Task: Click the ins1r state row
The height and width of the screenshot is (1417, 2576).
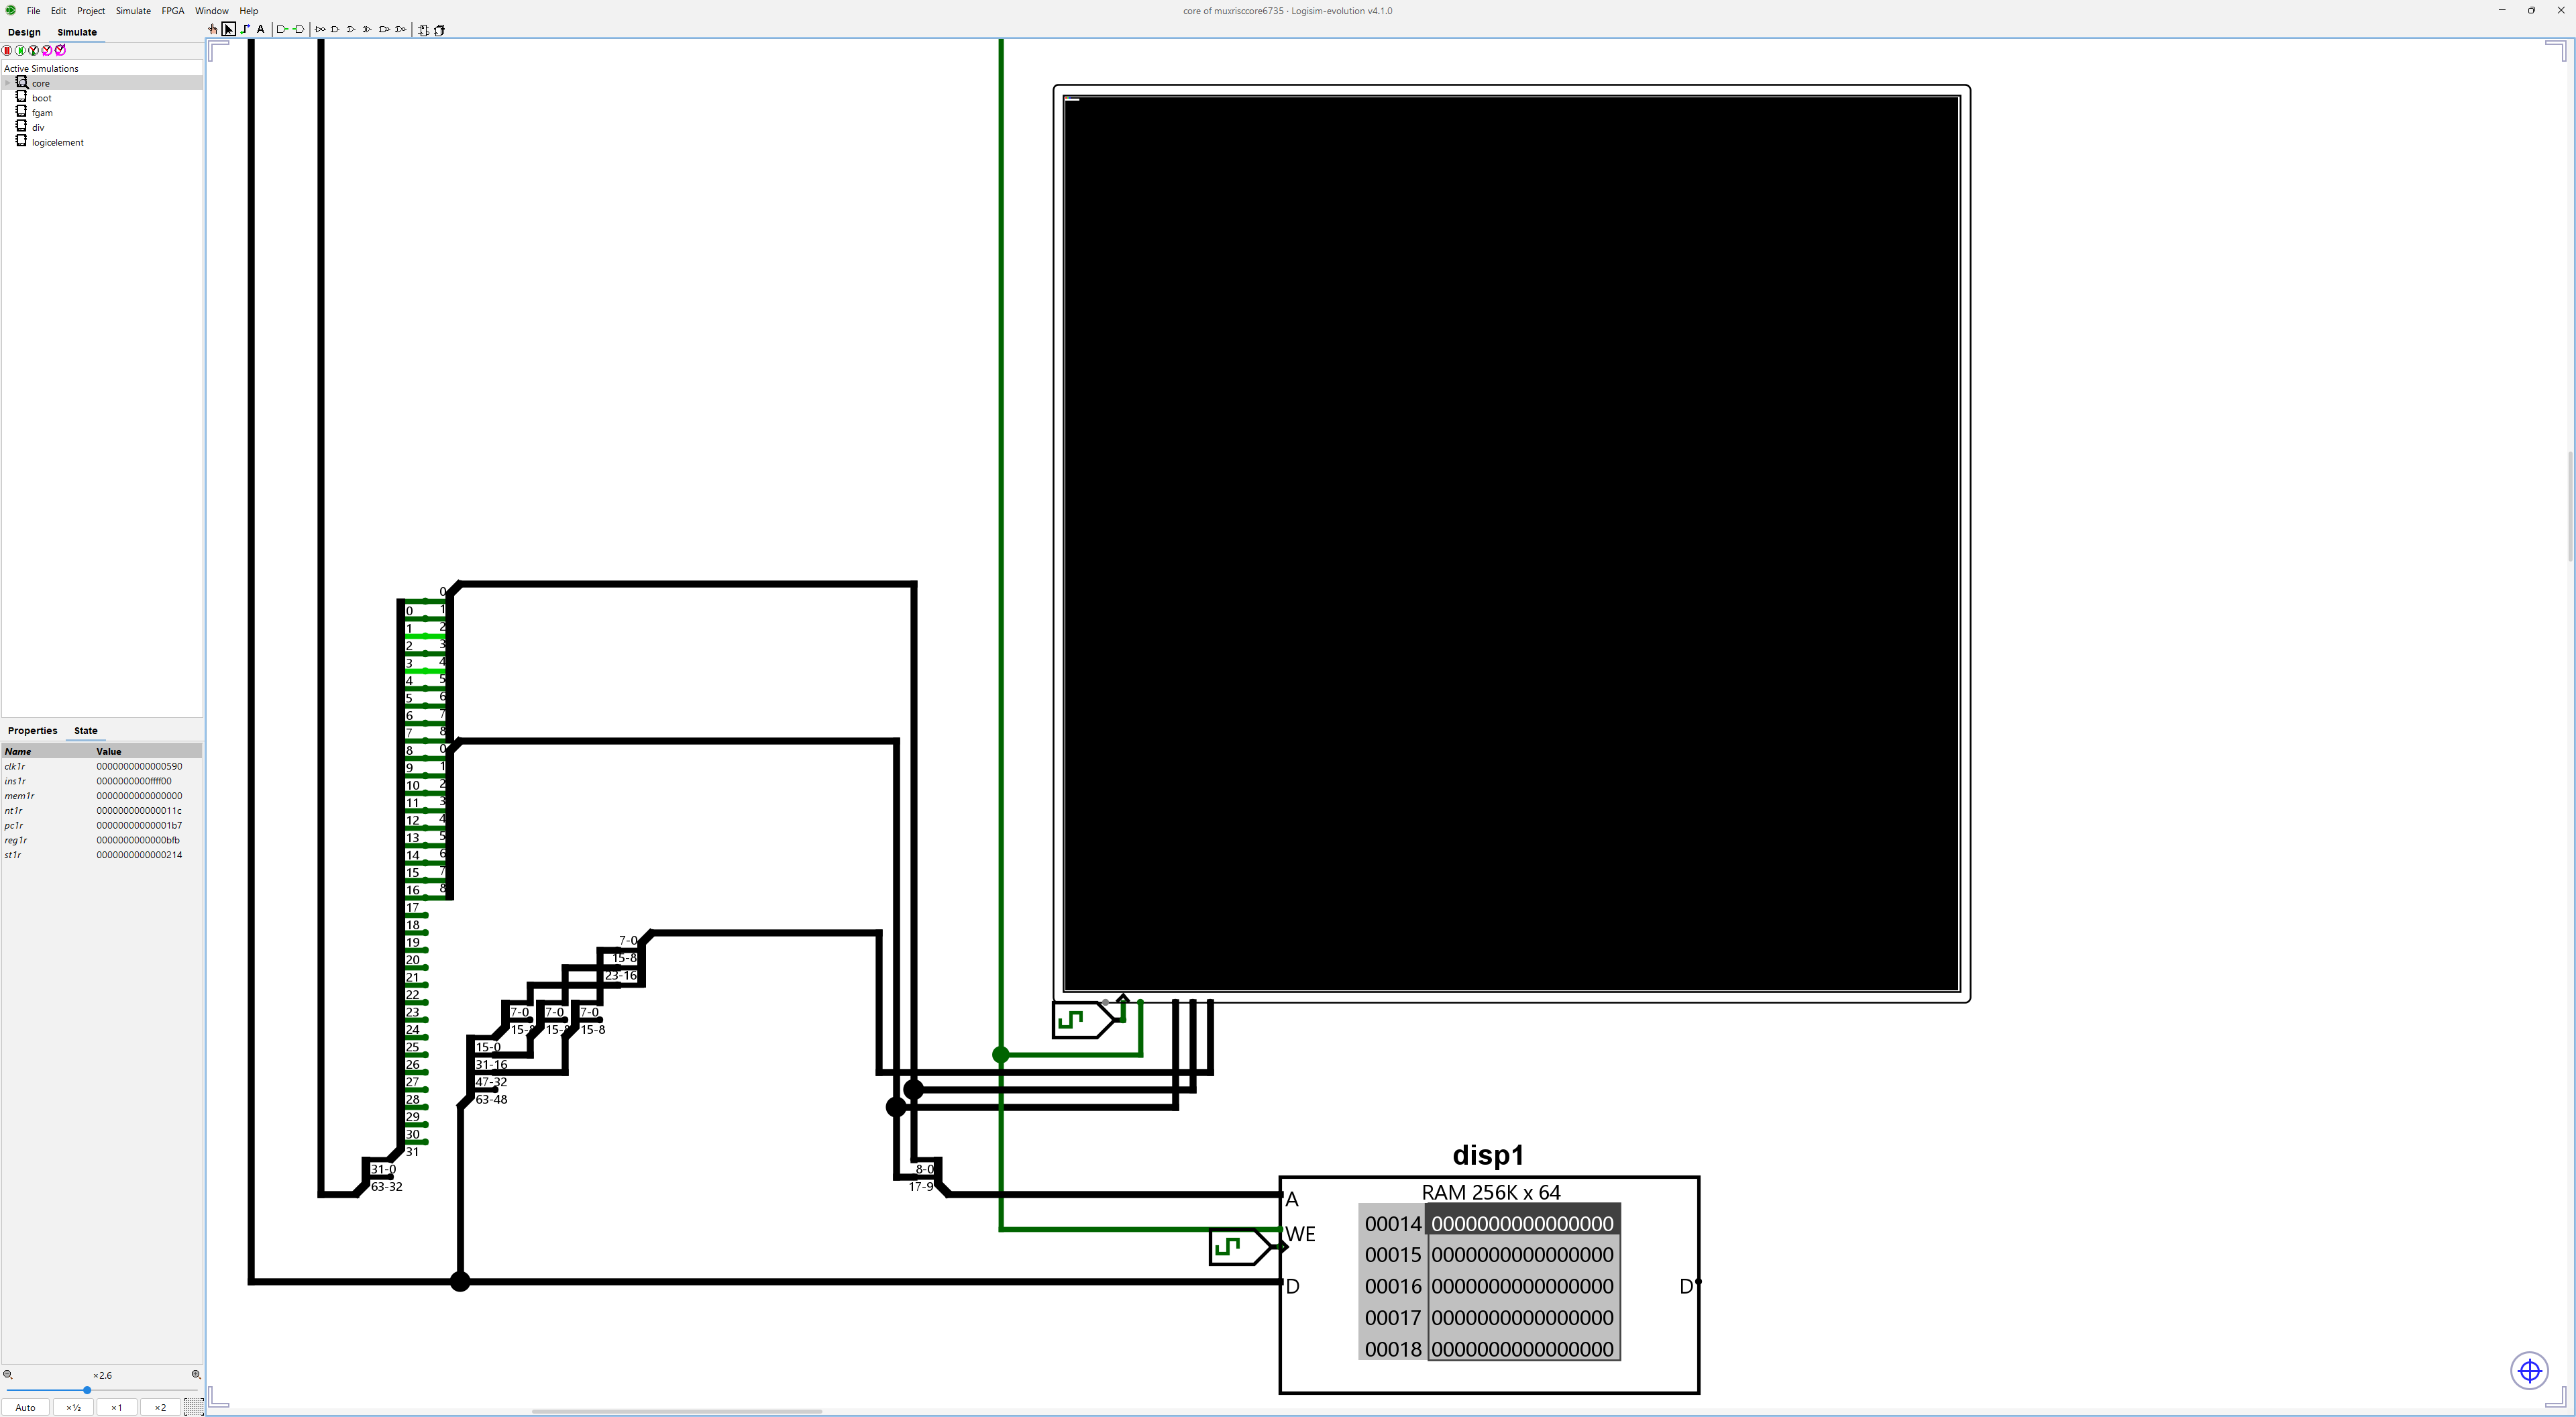Action: point(102,781)
